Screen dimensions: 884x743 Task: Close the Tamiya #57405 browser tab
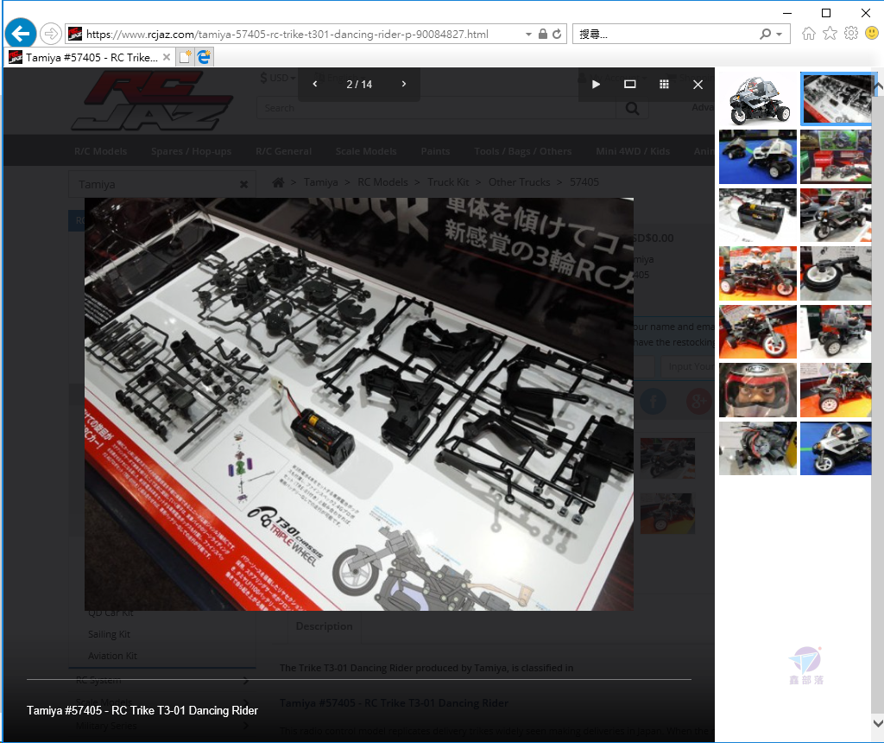click(x=167, y=57)
